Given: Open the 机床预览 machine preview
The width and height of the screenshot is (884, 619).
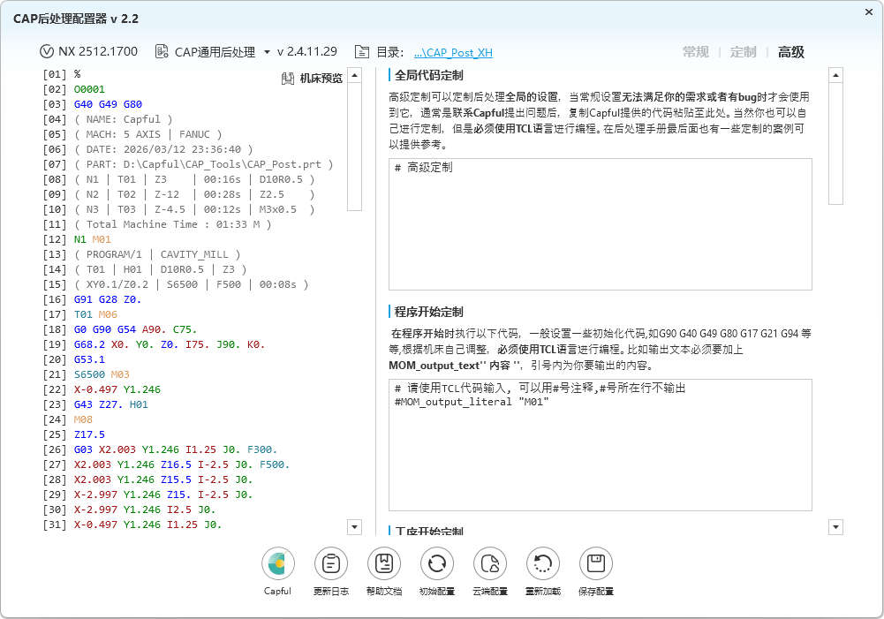Looking at the screenshot, I should point(312,79).
